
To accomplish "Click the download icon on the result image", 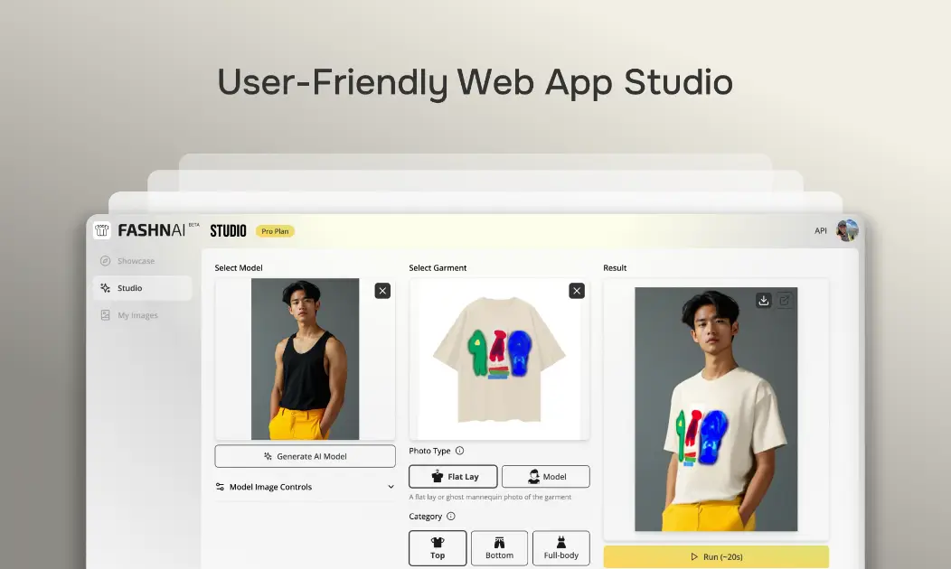I will coord(764,300).
